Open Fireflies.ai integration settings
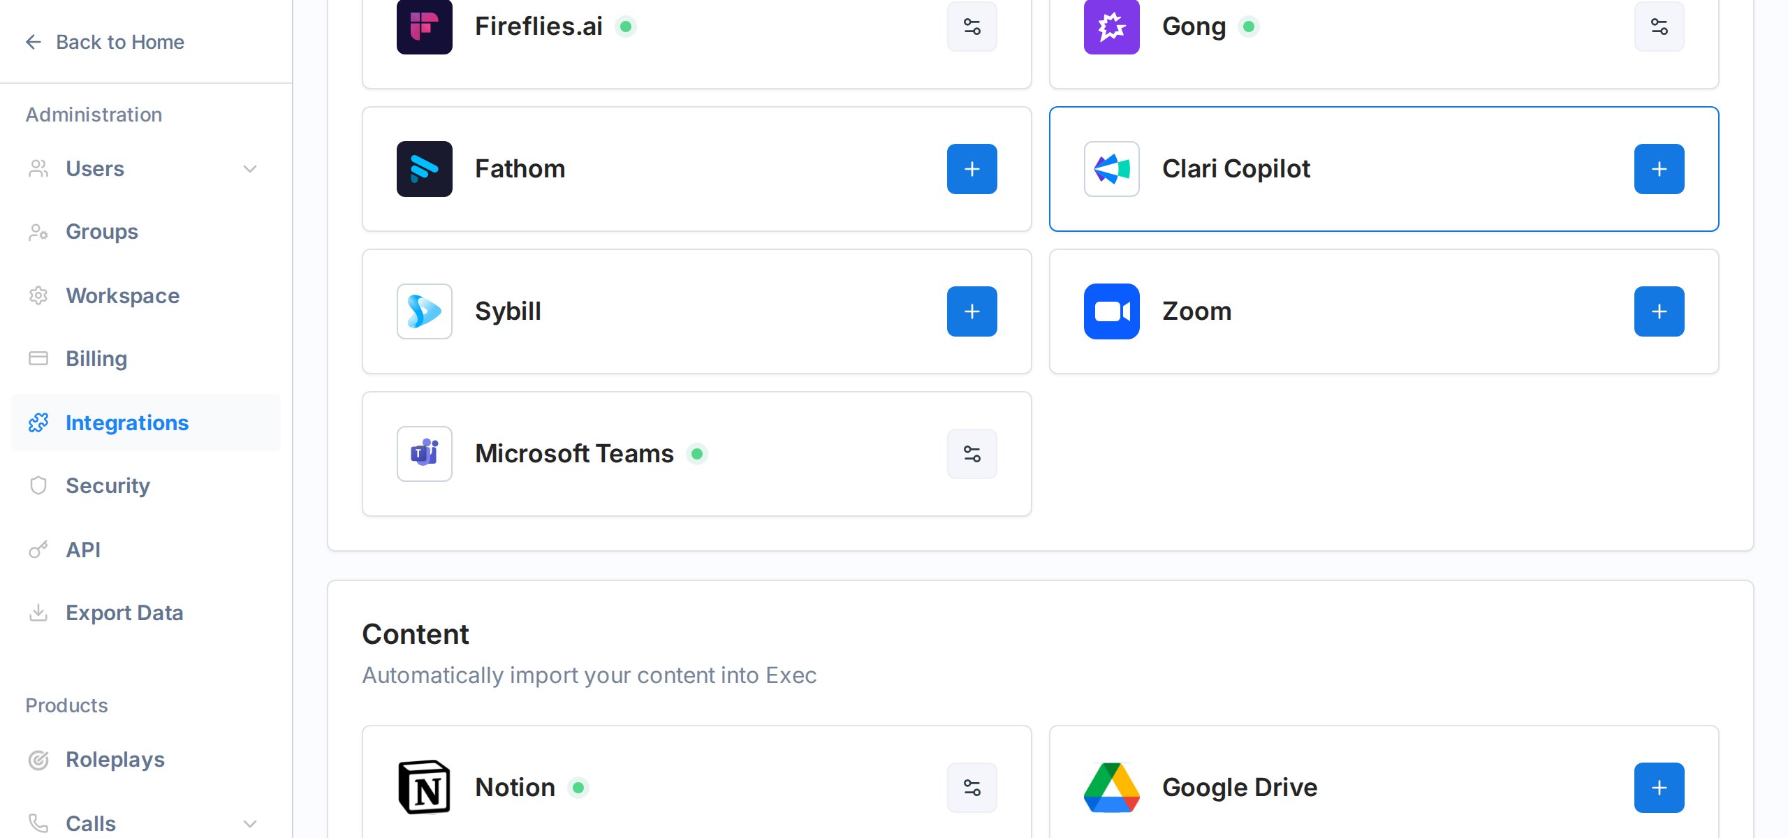Screen dimensions: 1788x838 click(x=972, y=27)
